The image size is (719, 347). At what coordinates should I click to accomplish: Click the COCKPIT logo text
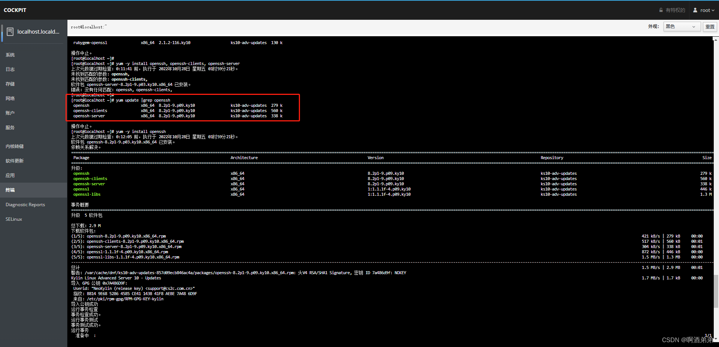15,10
